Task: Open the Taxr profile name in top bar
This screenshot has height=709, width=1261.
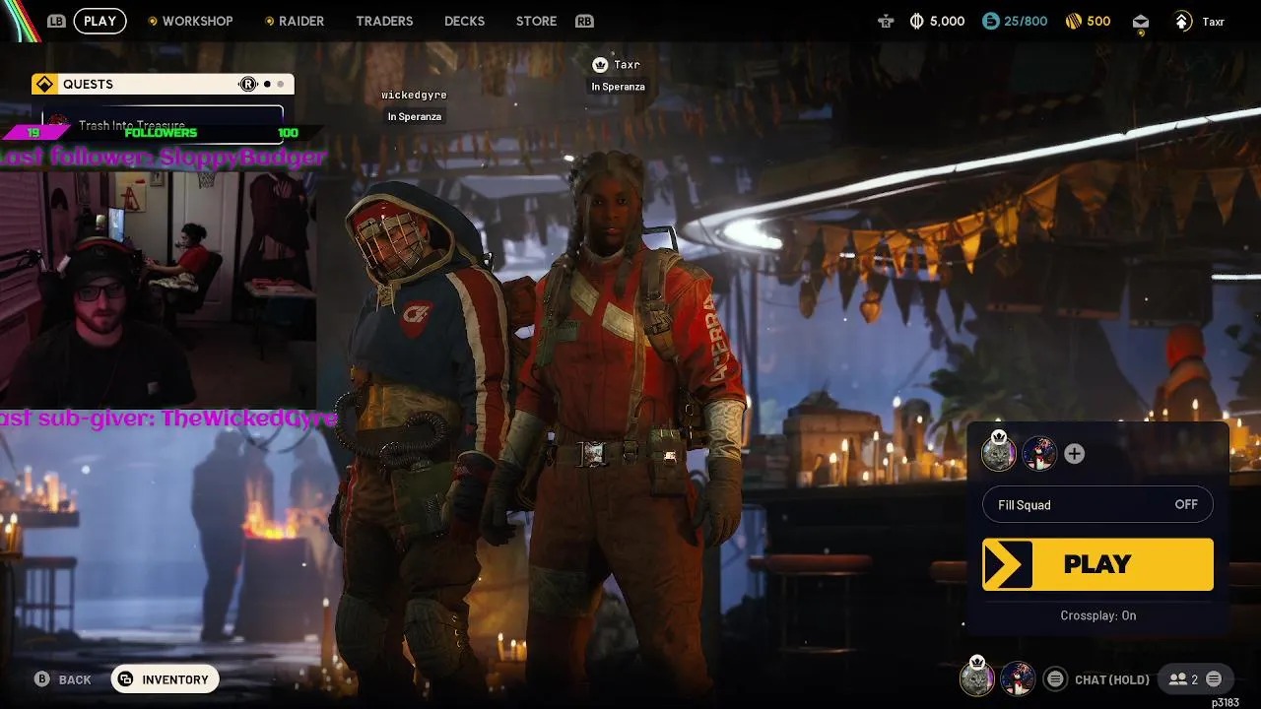Action: (1213, 22)
